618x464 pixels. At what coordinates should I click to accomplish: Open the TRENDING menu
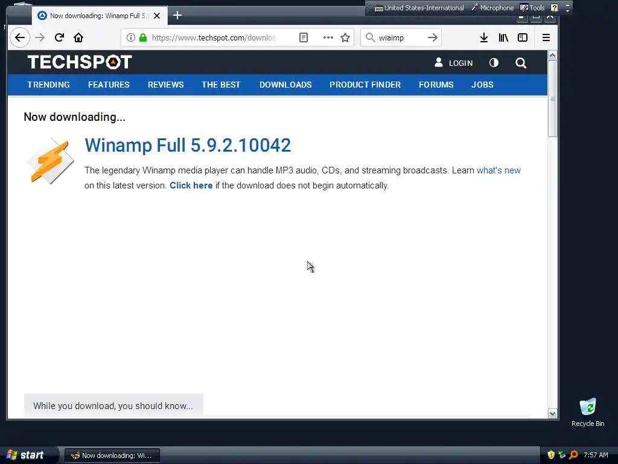[x=48, y=85]
